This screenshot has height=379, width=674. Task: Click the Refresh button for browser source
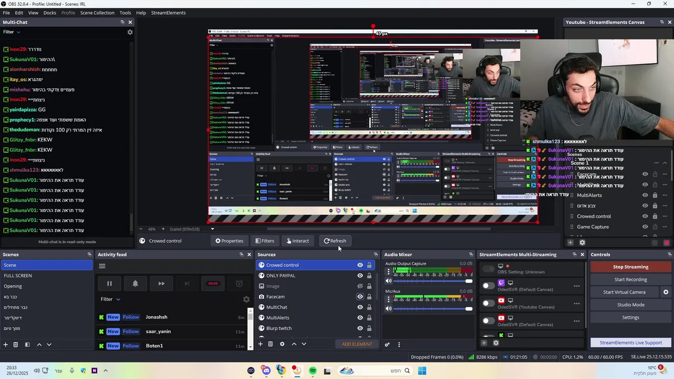(335, 241)
